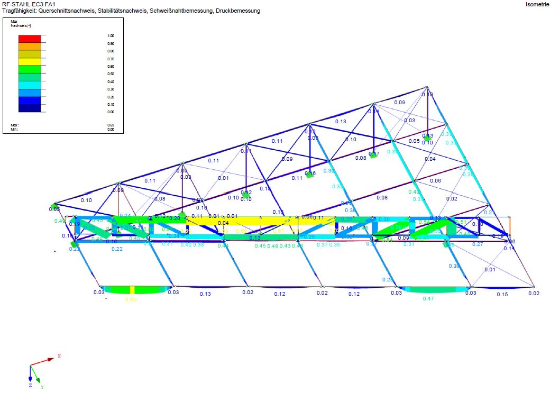
Task: Click the curved green member above 0.47
Action: pyautogui.click(x=429, y=289)
